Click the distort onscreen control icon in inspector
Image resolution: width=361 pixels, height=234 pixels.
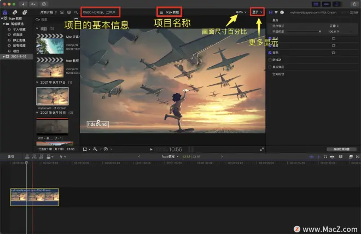point(334,52)
